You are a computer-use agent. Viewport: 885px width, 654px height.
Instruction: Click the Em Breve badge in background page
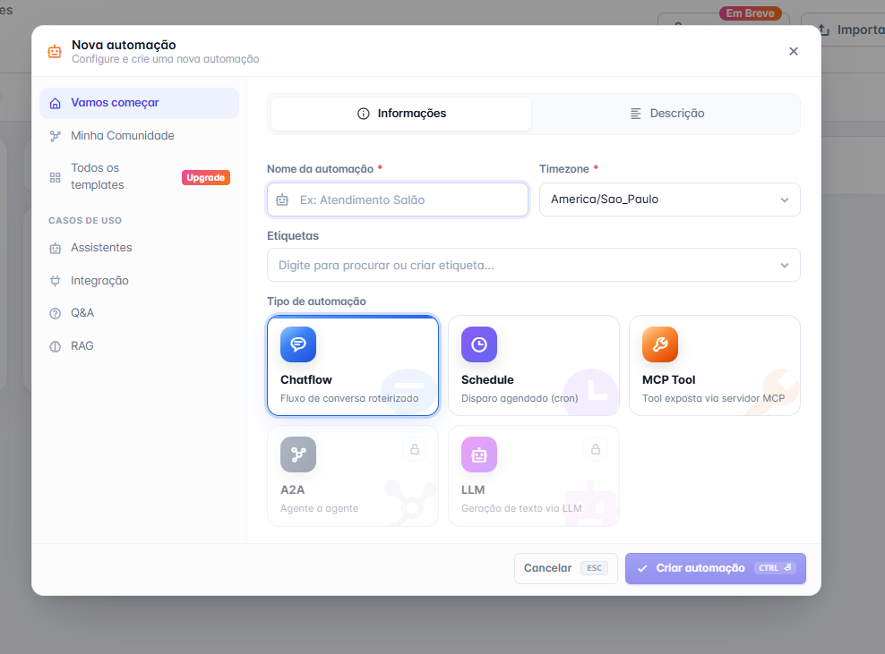pyautogui.click(x=750, y=13)
